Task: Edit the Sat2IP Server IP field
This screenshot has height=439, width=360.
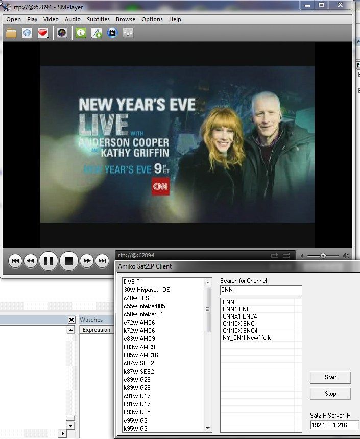Action: coord(334,425)
